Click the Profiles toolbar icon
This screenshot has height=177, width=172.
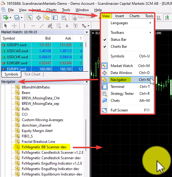pos(17,18)
